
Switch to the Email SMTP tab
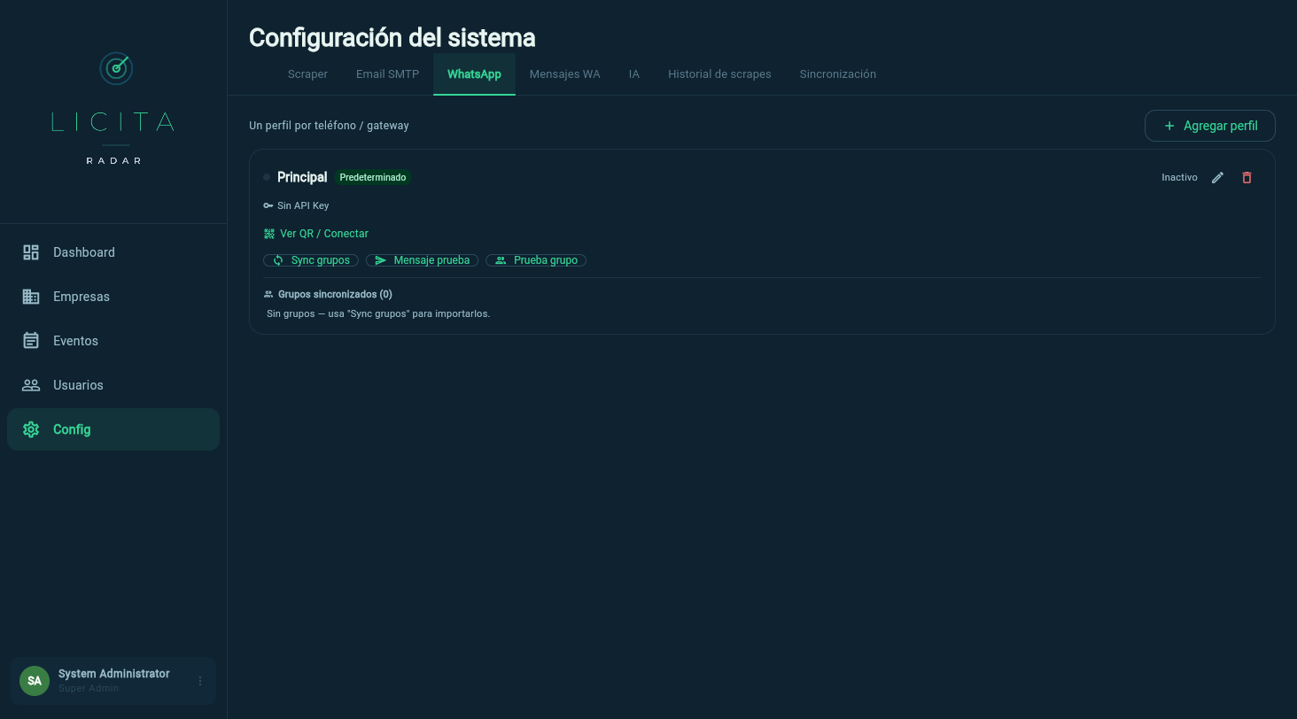(x=387, y=74)
